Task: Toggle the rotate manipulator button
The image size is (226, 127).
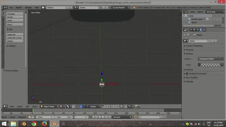Action: tap(84, 107)
